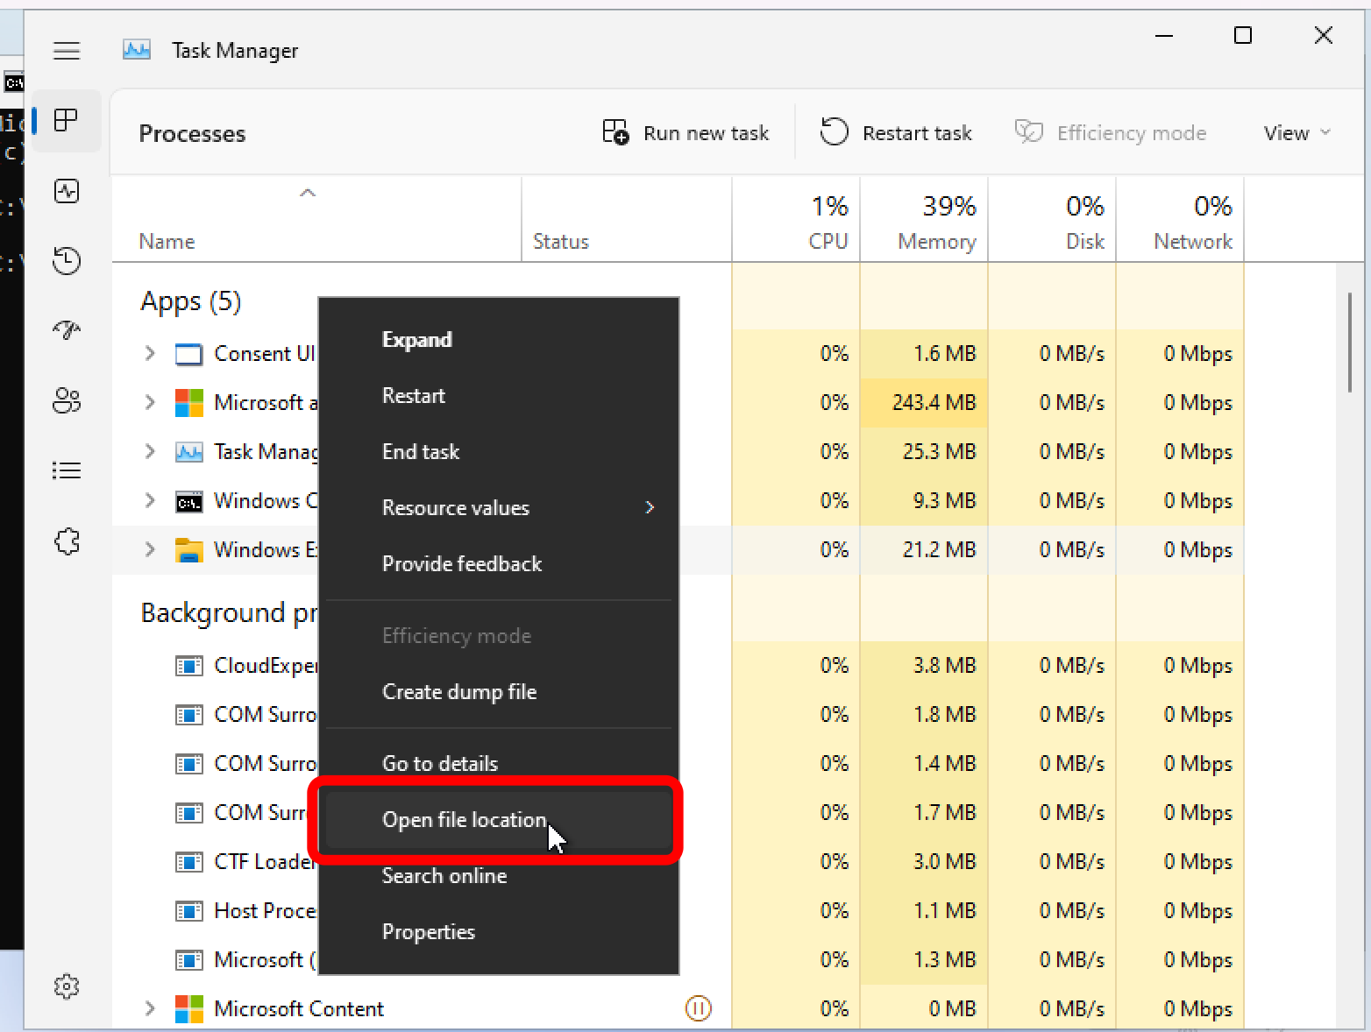
Task: Expand the Consent UI process group
Action: [150, 353]
